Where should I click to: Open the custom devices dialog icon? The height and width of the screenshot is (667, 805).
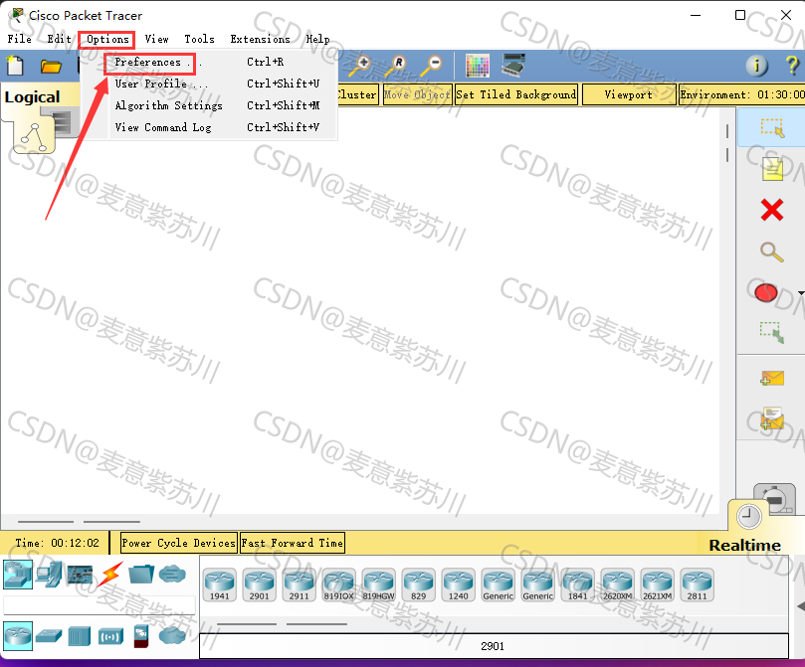(513, 66)
